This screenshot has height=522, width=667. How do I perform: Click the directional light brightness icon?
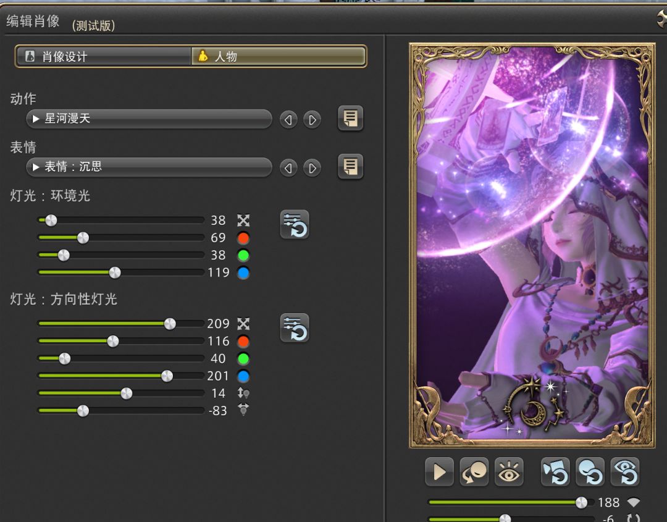click(x=243, y=324)
